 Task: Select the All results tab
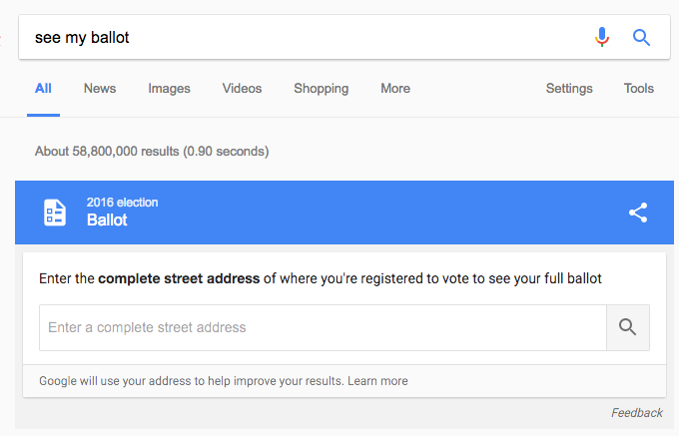tap(43, 88)
